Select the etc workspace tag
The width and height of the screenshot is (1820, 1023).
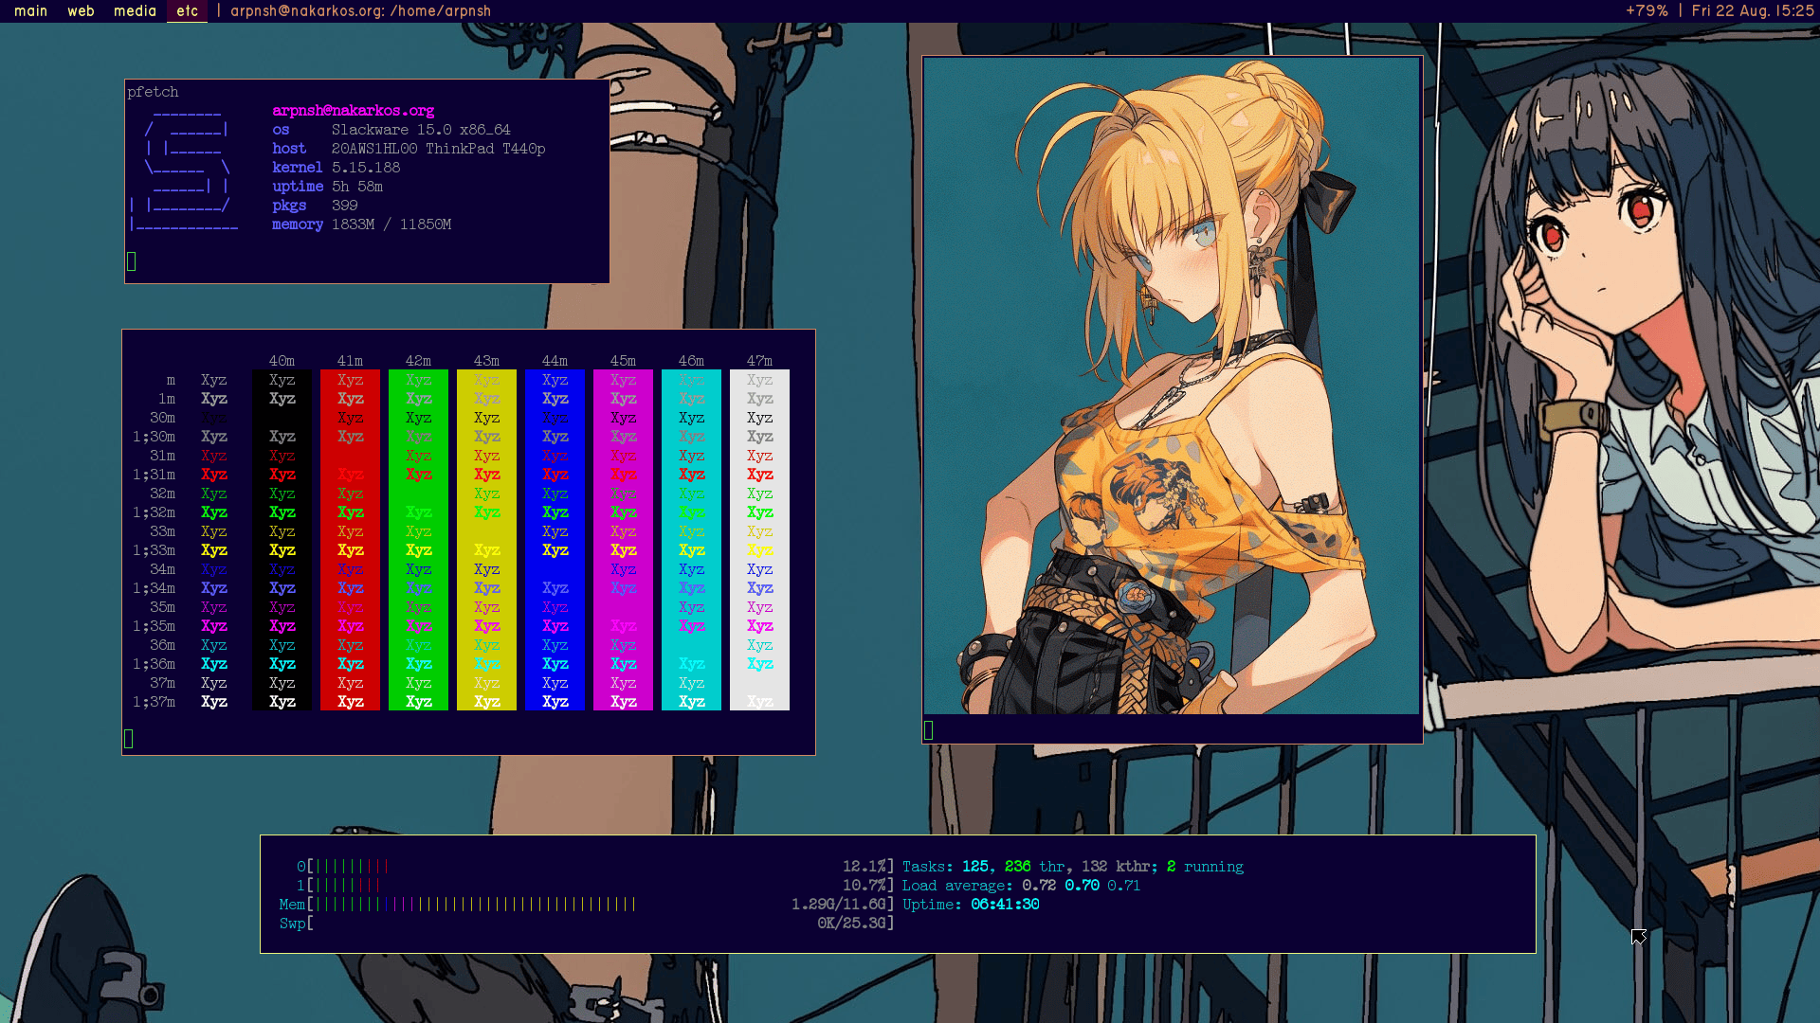(187, 11)
